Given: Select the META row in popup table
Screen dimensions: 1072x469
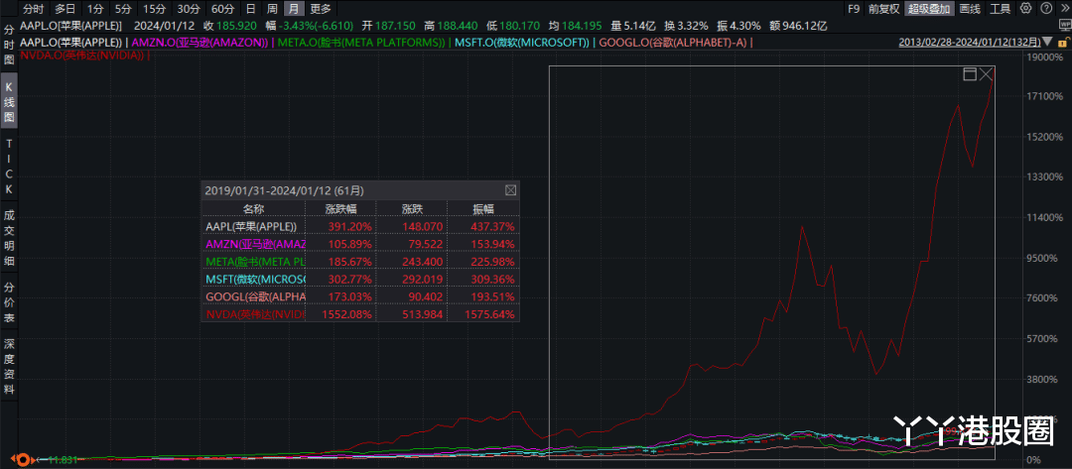Looking at the screenshot, I should click(360, 262).
